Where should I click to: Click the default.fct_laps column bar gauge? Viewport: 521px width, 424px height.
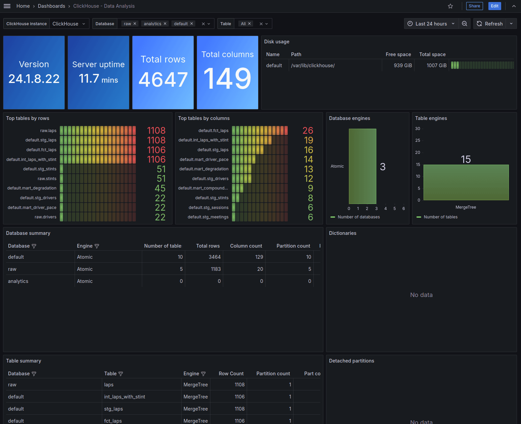[260, 131]
